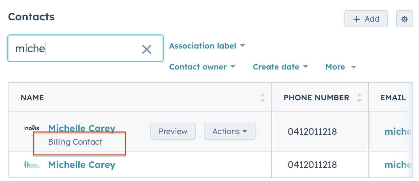Viewport: 419px width, 181px height.
Task: Open first Michelle Carey contact link
Action: point(82,128)
